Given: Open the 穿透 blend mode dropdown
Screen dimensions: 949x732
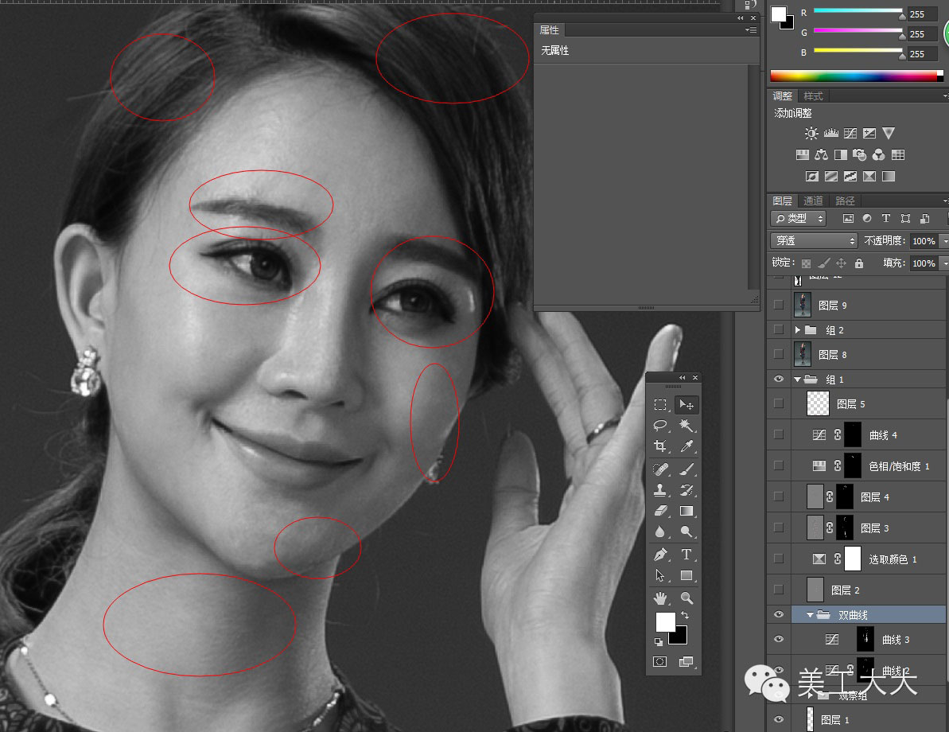Looking at the screenshot, I should point(814,241).
